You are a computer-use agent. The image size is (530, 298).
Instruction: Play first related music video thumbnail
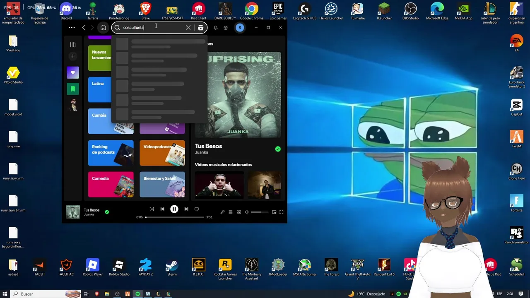[219, 185]
